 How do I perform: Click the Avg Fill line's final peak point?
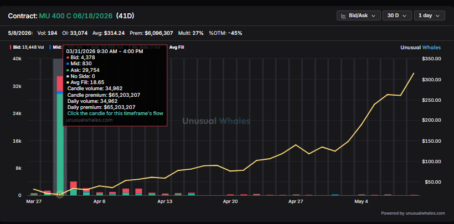click(x=414, y=73)
